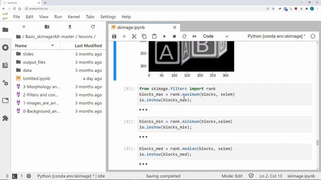Go to root folder icon in breadcrumb
This screenshot has width=321, height=180.
pos(18,36)
